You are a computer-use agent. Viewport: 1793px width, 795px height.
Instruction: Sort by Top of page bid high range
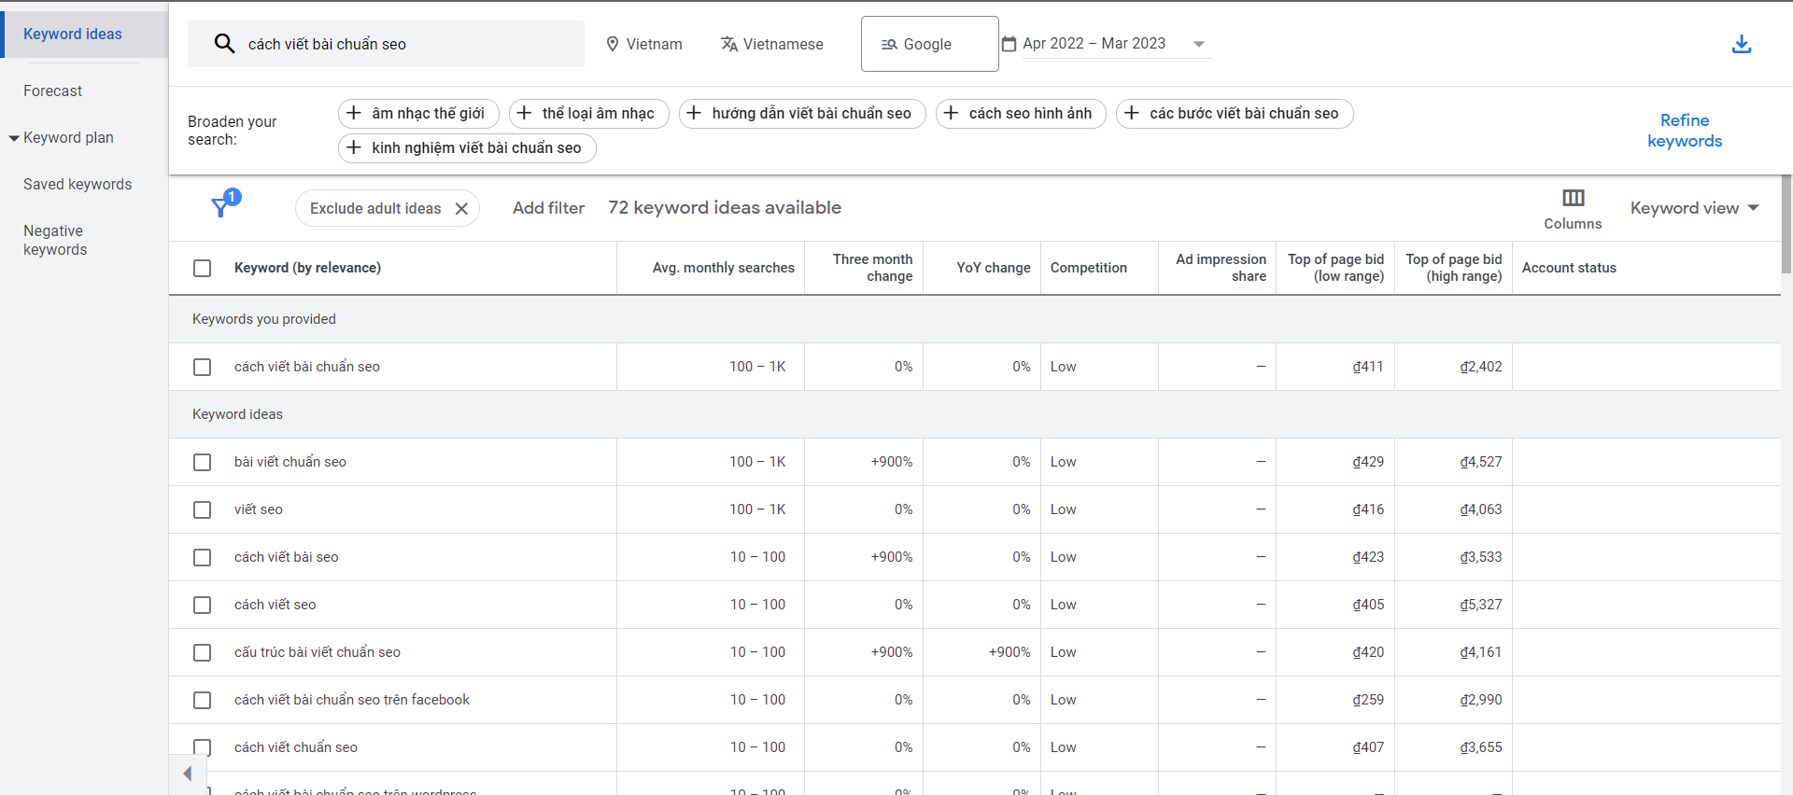click(x=1453, y=268)
